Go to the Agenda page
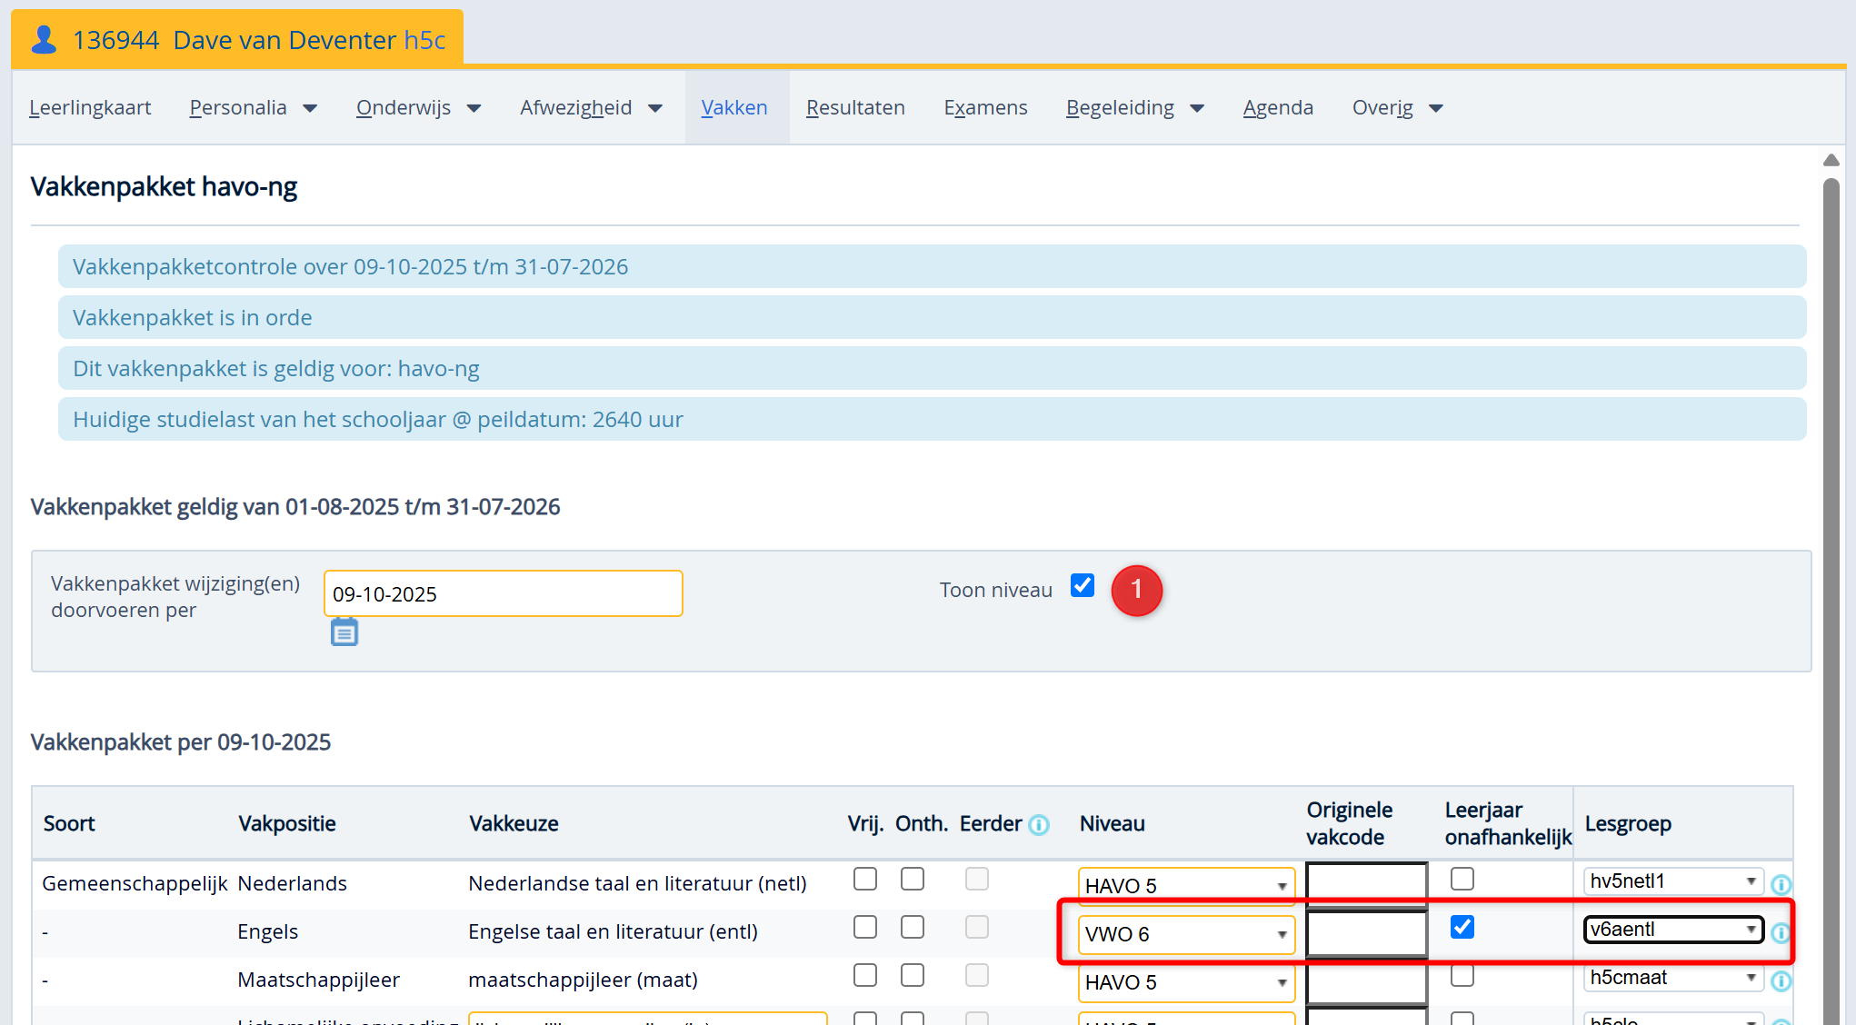 point(1278,108)
